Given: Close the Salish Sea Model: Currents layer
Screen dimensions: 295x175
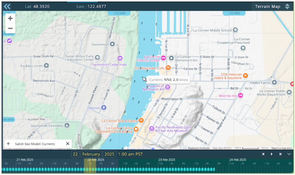Looking at the screenshot, I should tap(68, 144).
